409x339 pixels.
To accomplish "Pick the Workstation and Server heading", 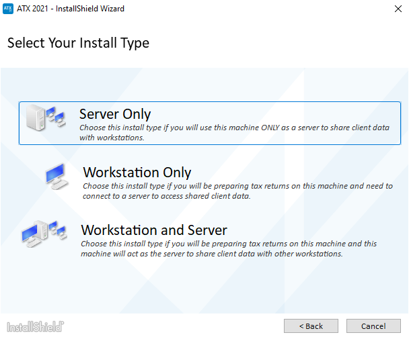I will tap(154, 230).
